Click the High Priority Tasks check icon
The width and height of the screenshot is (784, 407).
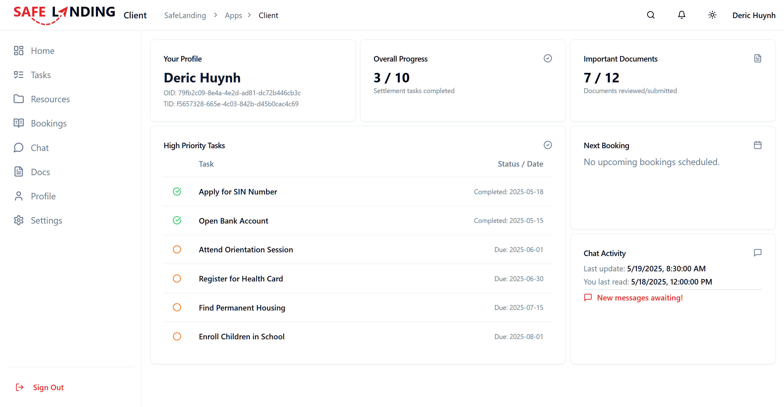(548, 145)
